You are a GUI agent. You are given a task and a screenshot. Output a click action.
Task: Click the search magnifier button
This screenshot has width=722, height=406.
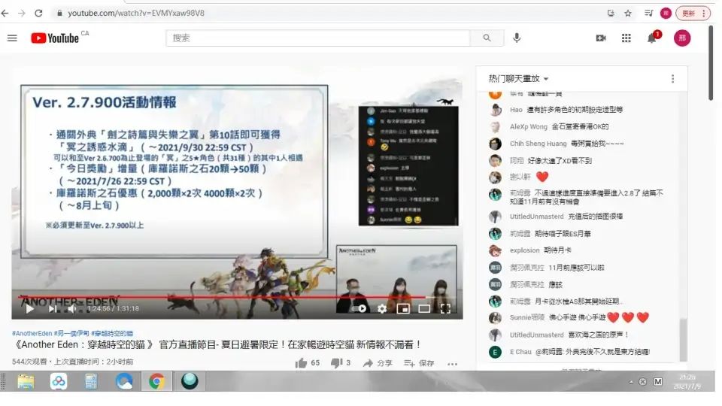pos(487,38)
